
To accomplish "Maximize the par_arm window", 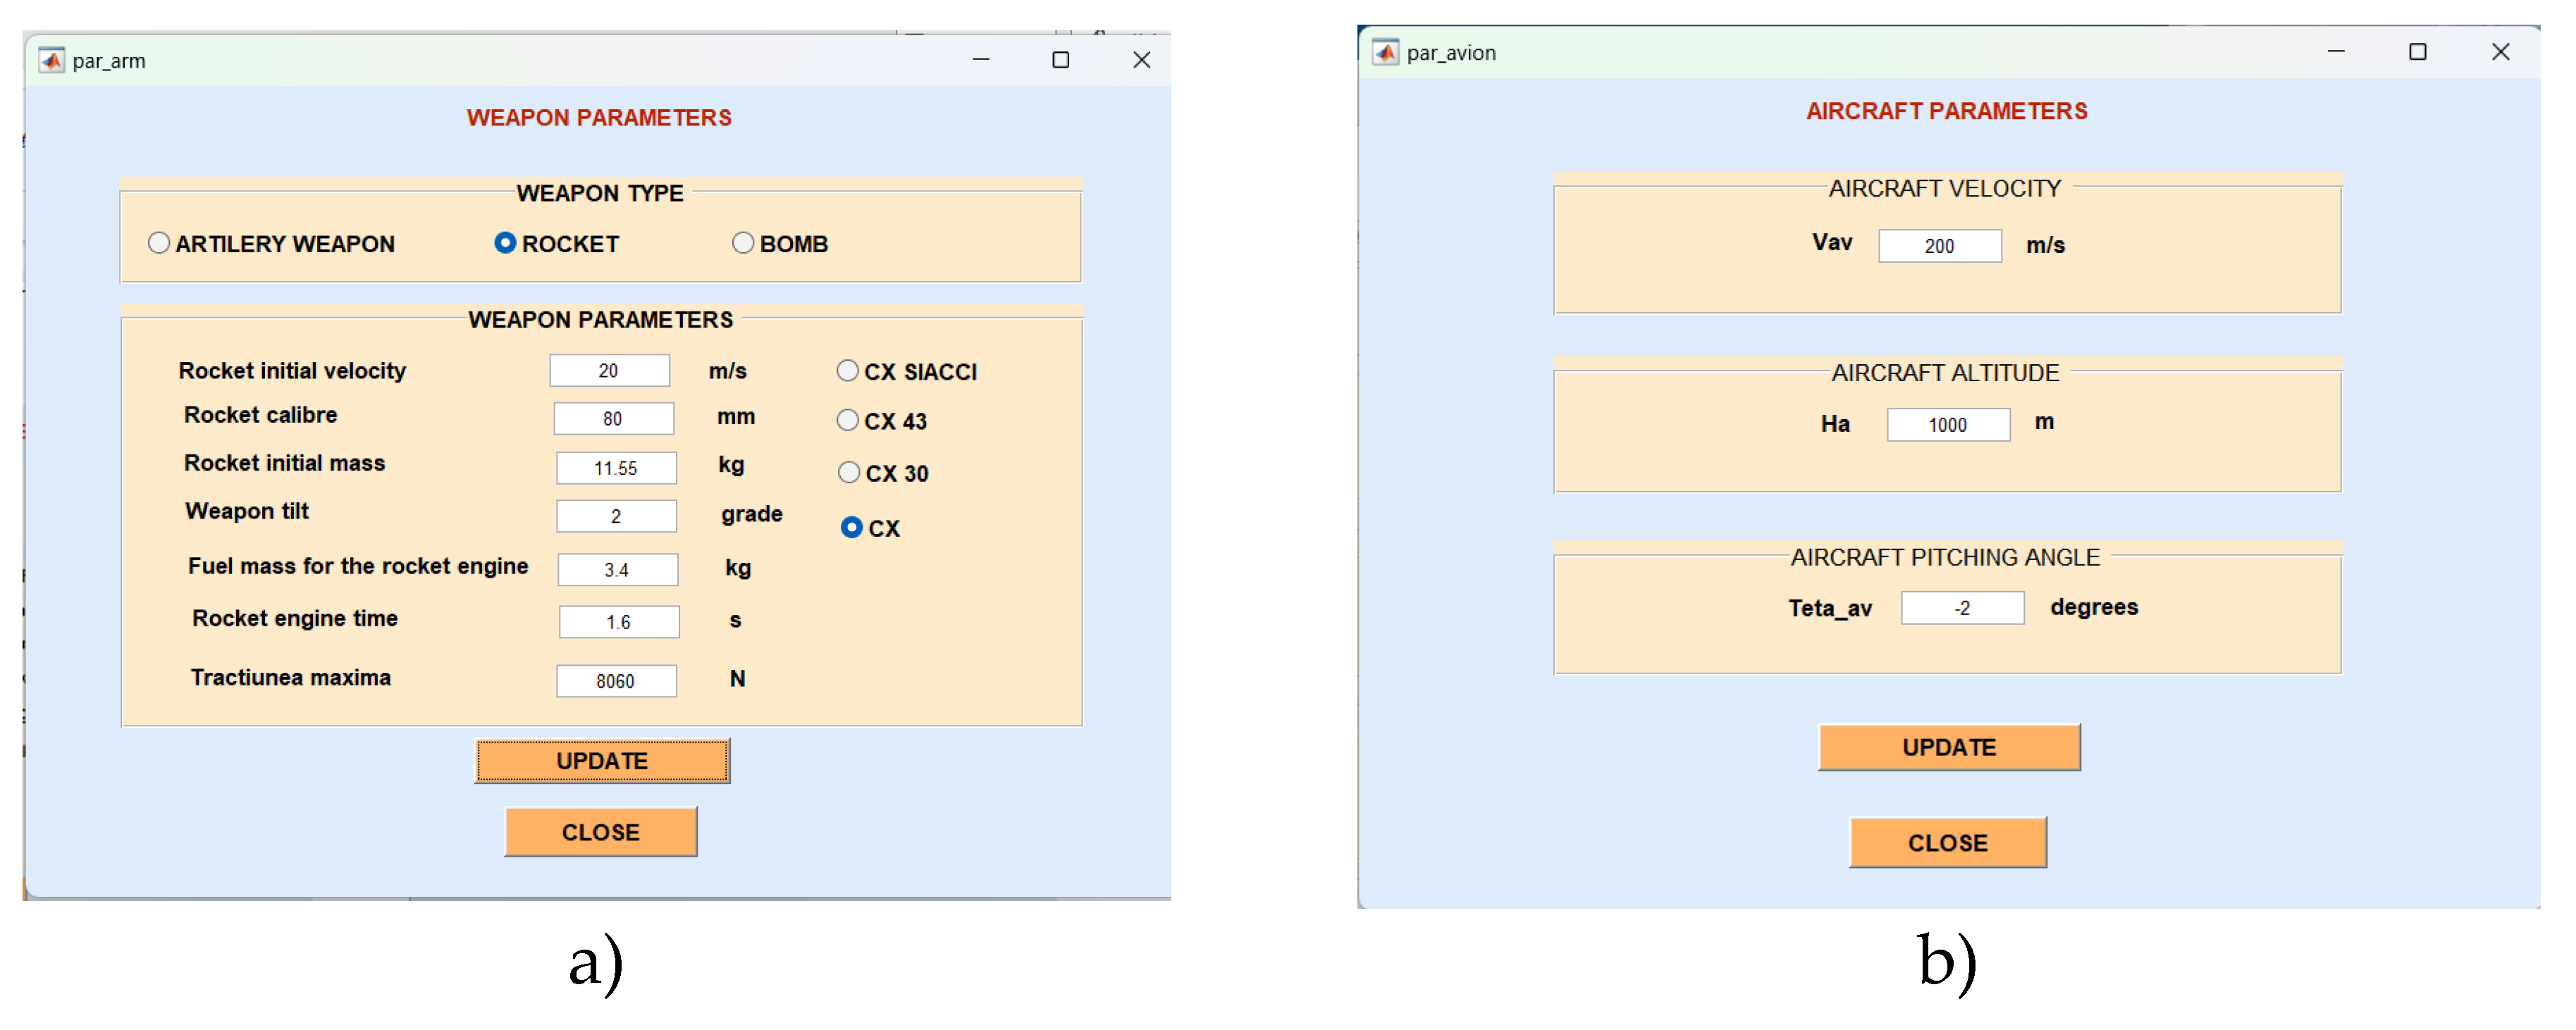I will [1060, 60].
